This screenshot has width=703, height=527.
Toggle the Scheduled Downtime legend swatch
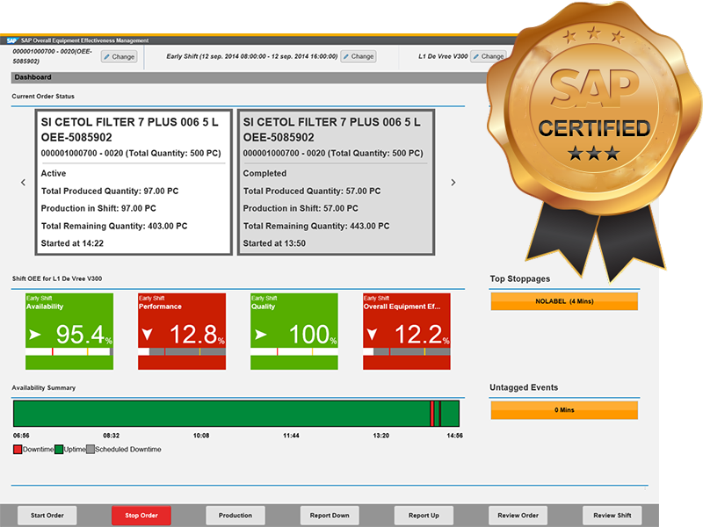[88, 449]
